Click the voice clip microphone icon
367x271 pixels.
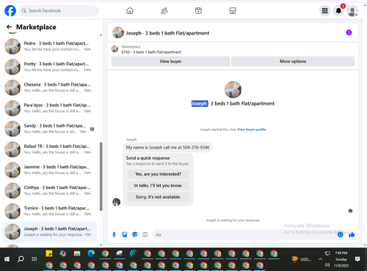click(114, 234)
